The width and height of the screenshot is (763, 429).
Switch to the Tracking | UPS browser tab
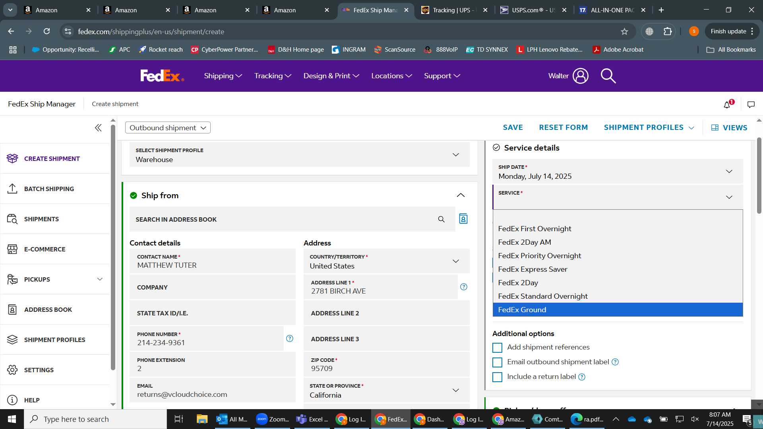pyautogui.click(x=454, y=10)
